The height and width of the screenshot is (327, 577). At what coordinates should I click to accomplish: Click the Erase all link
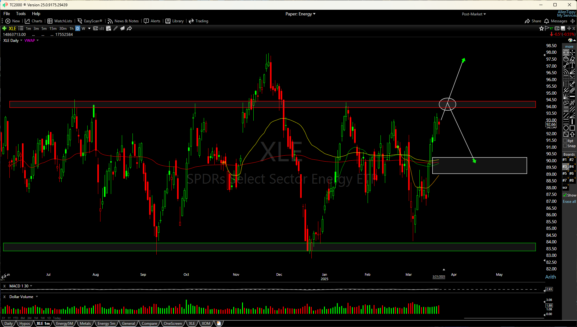point(569,201)
